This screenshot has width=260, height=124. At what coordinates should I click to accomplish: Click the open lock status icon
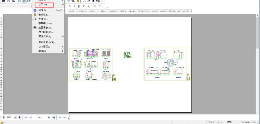(3, 122)
